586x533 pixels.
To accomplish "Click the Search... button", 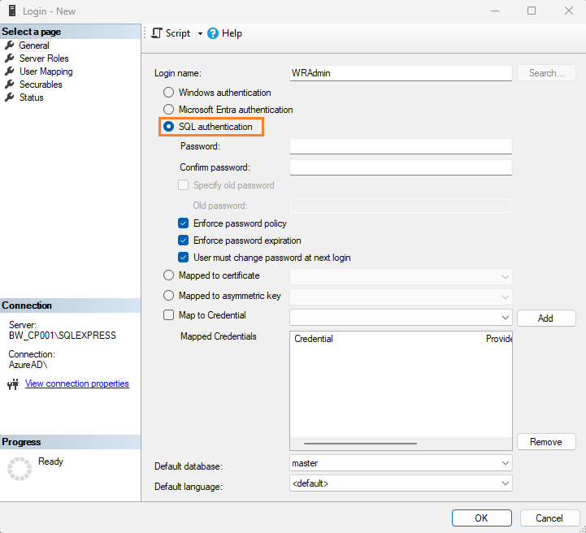I will [546, 73].
